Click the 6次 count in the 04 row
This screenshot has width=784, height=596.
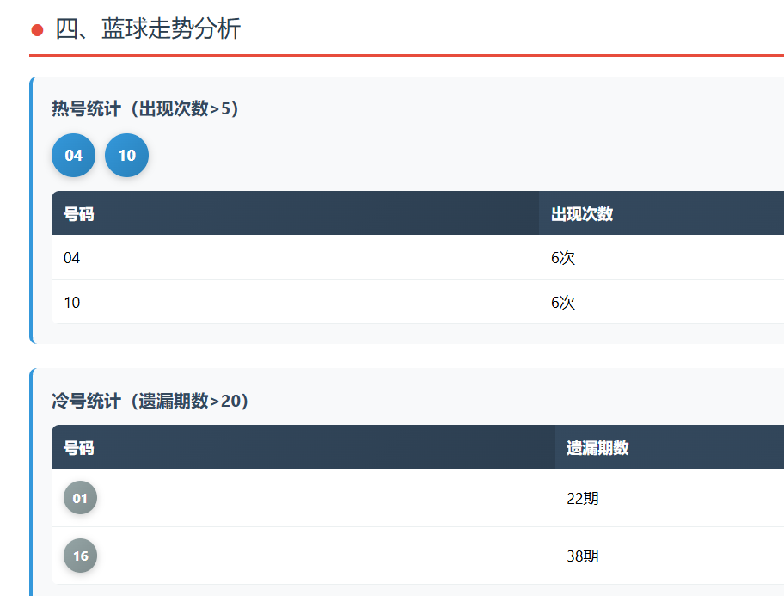563,257
